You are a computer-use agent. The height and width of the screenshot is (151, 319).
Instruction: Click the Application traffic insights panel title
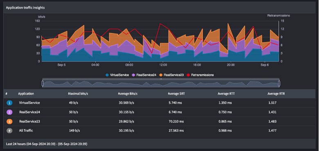pyautogui.click(x=25, y=8)
